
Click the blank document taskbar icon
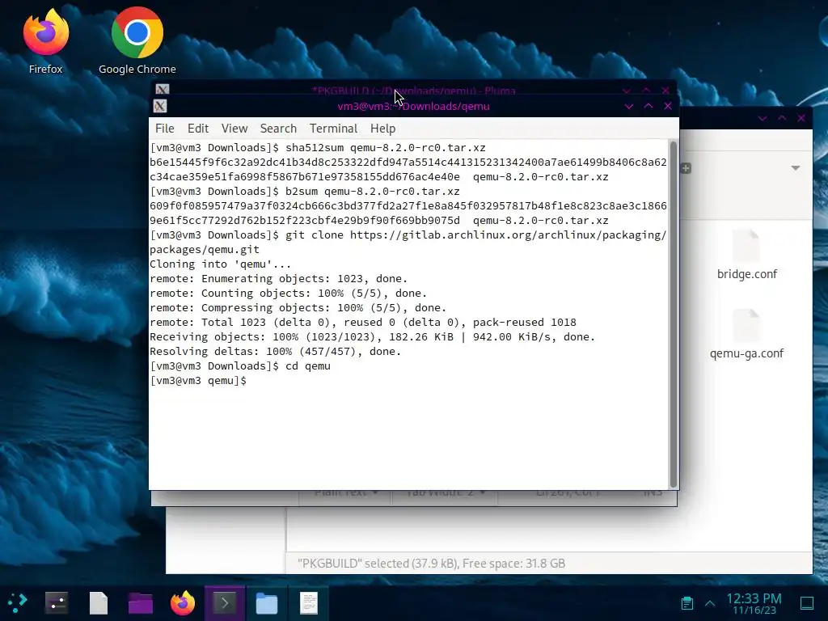[98, 602]
